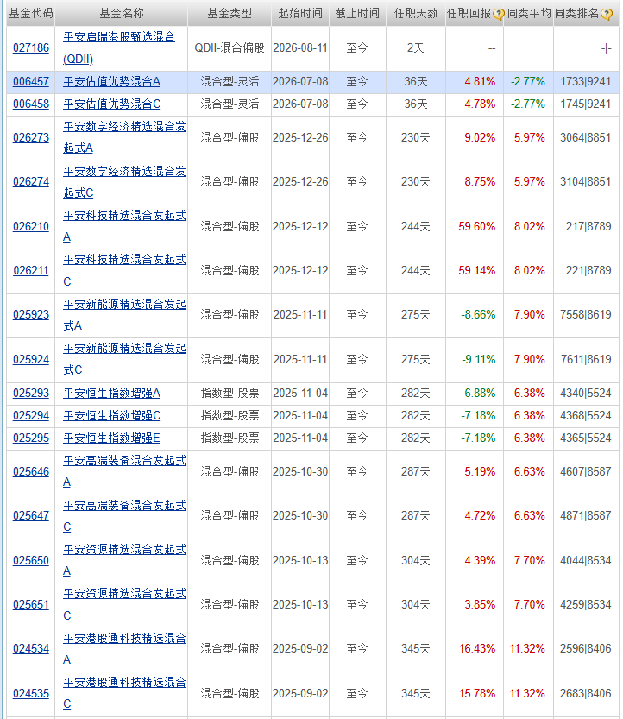The height and width of the screenshot is (719, 623).
Task: Open 平安港股通科技精选混合C link
Action: (125, 693)
